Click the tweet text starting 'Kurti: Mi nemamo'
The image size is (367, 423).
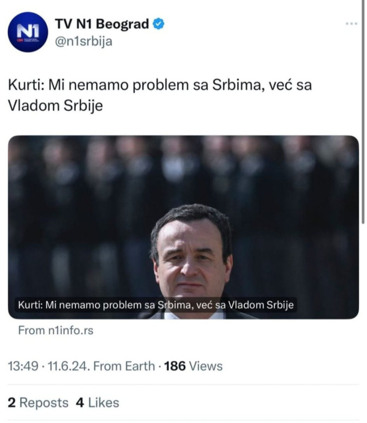(160, 86)
